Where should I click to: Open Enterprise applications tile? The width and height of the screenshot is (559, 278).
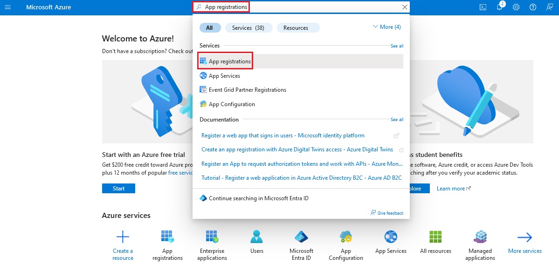click(x=212, y=245)
